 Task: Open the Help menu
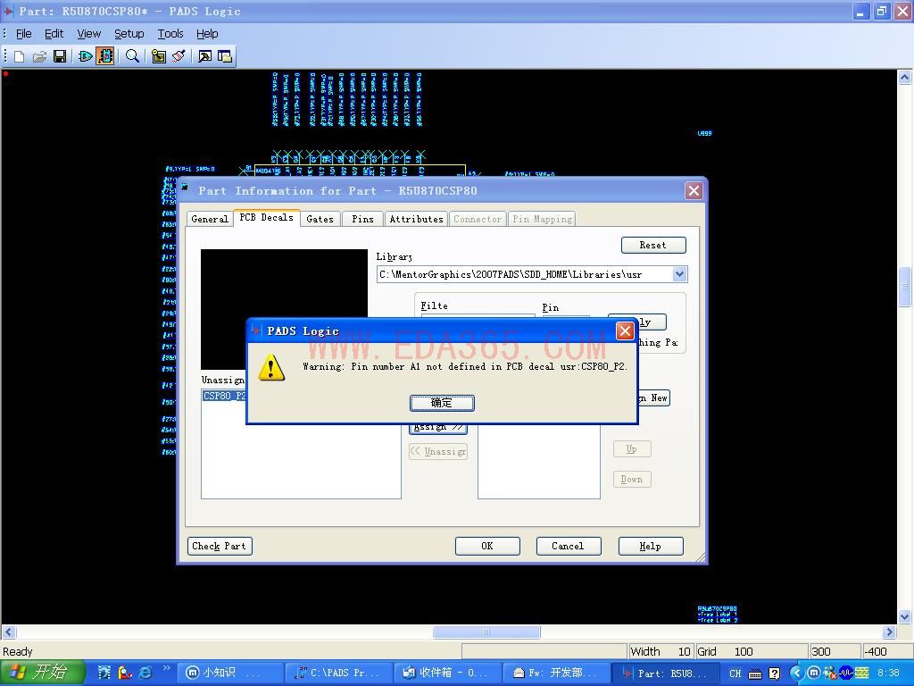[x=207, y=34]
